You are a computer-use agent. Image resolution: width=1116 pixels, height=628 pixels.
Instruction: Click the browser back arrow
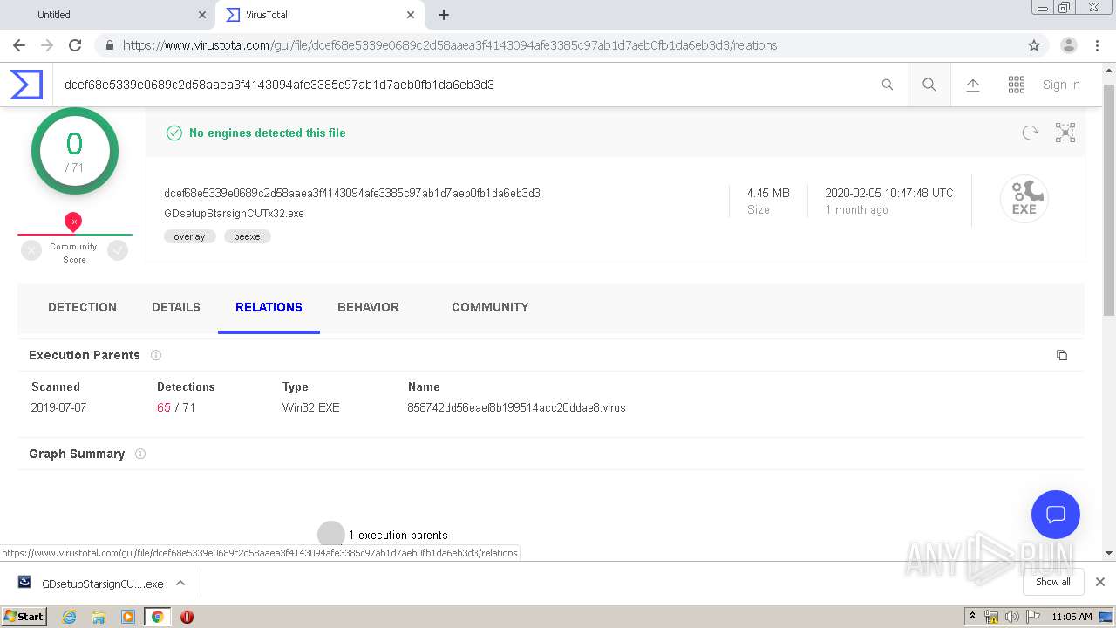tap(19, 45)
